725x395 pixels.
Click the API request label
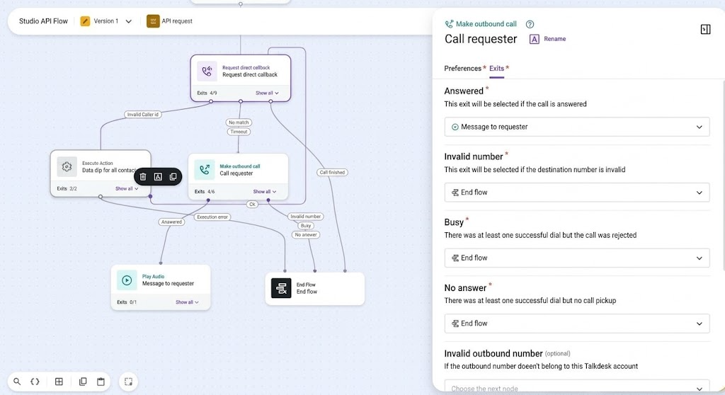pos(177,21)
